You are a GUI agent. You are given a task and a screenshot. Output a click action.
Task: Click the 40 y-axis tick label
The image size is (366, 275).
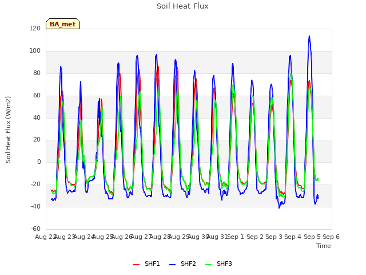click(37, 117)
